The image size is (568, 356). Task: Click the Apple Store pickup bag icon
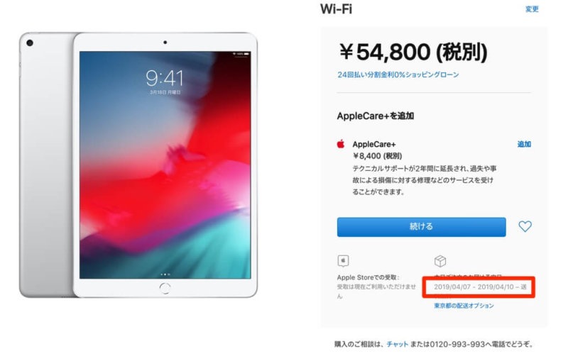(343, 260)
